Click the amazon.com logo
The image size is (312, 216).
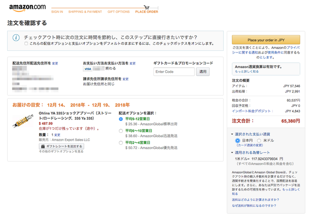pyautogui.click(x=28, y=8)
